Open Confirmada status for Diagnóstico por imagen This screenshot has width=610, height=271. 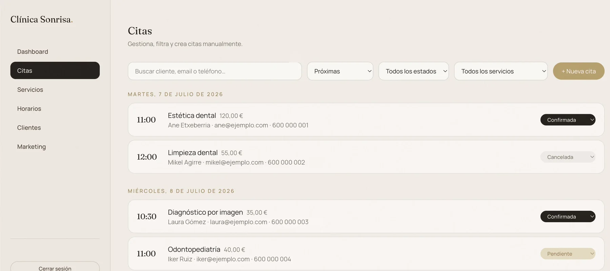point(568,216)
